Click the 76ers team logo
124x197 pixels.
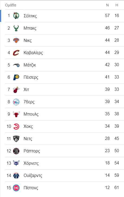point(16,102)
